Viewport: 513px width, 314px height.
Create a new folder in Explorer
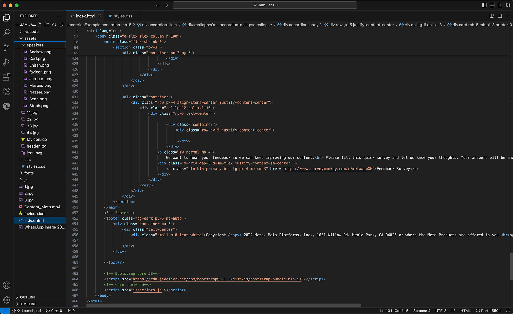(x=47, y=25)
